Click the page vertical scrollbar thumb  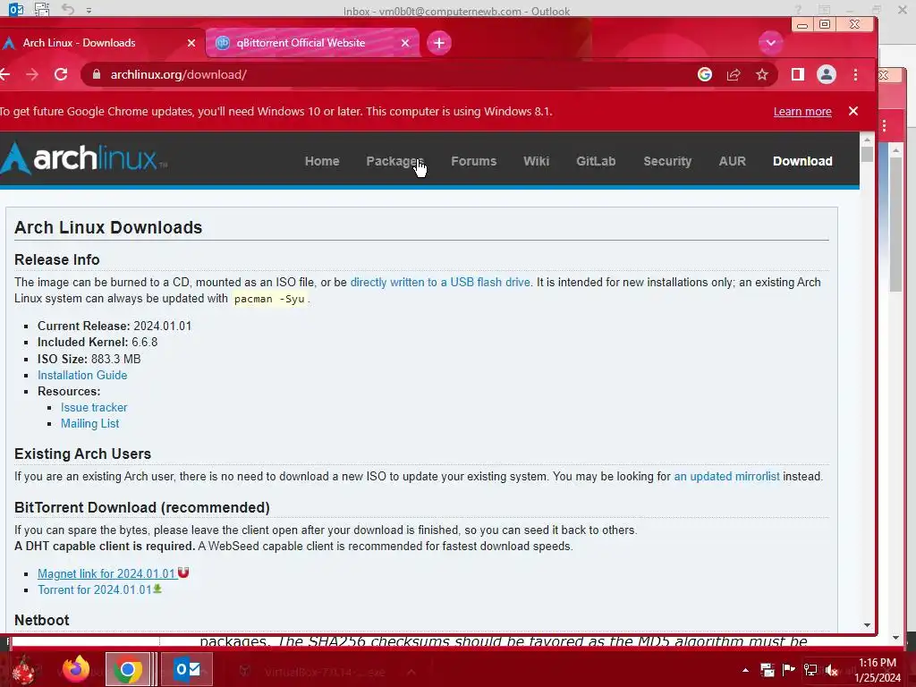point(867,154)
